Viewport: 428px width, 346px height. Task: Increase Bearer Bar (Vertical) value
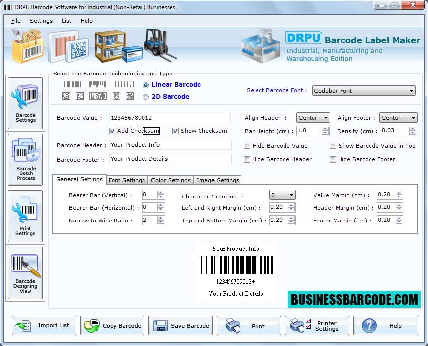(x=161, y=193)
